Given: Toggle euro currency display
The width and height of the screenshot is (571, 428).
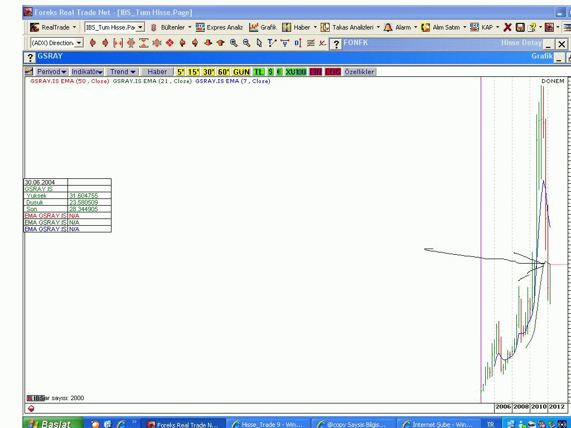Looking at the screenshot, I should [279, 72].
